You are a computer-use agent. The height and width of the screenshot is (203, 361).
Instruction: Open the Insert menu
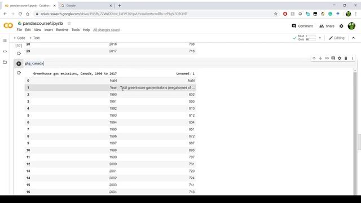[x=49, y=30]
